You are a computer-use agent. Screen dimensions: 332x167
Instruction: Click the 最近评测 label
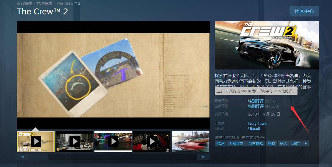pos(222,101)
